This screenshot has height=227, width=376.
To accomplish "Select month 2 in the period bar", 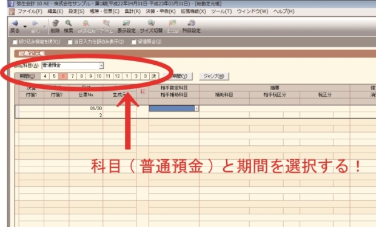I will pos(136,76).
